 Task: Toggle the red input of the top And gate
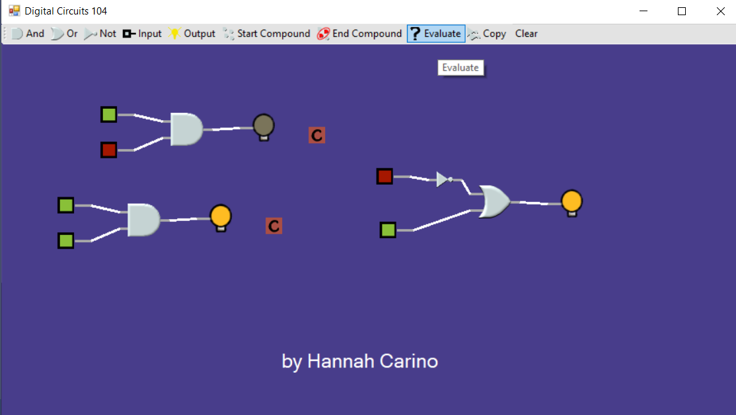(108, 150)
